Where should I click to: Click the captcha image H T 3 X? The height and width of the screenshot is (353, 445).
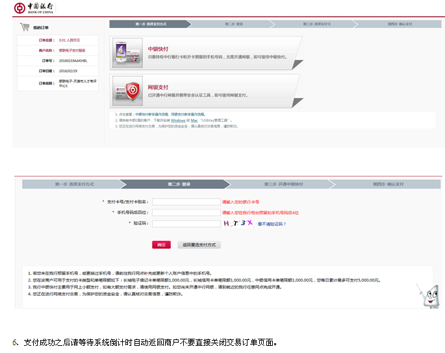pos(238,224)
